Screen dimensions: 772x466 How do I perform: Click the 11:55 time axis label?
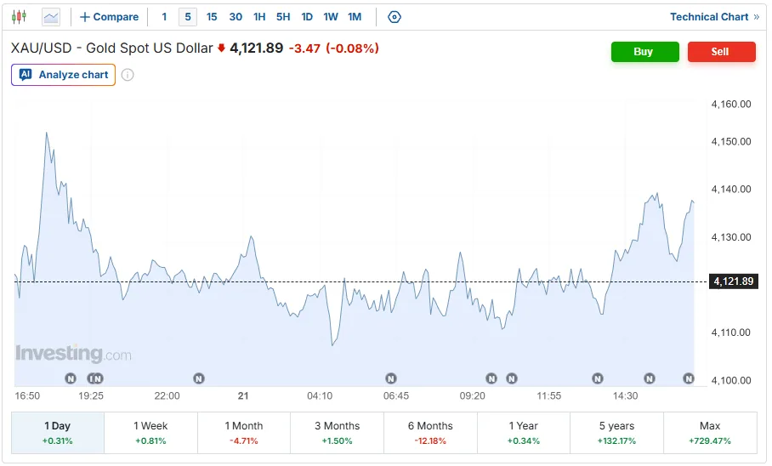click(548, 395)
